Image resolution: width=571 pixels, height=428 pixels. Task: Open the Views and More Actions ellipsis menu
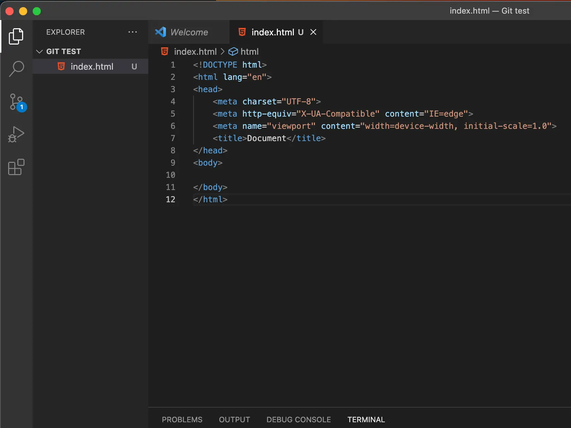[132, 32]
